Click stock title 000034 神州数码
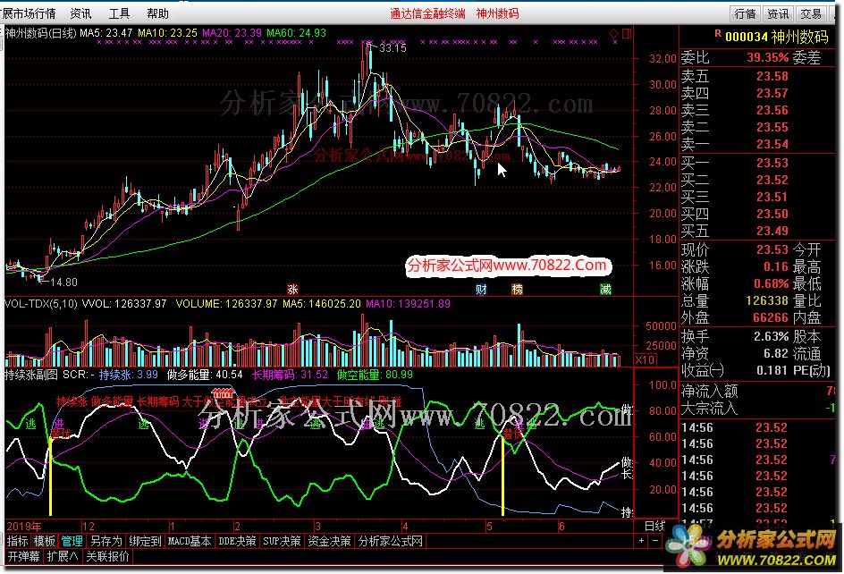 777,37
